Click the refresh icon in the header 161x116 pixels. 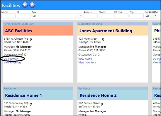(32, 5)
